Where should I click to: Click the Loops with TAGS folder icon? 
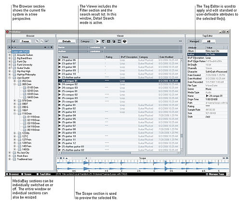coord(10,51)
